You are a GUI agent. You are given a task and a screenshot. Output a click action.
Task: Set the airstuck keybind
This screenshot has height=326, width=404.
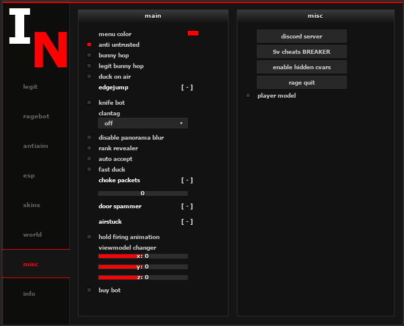pyautogui.click(x=187, y=222)
